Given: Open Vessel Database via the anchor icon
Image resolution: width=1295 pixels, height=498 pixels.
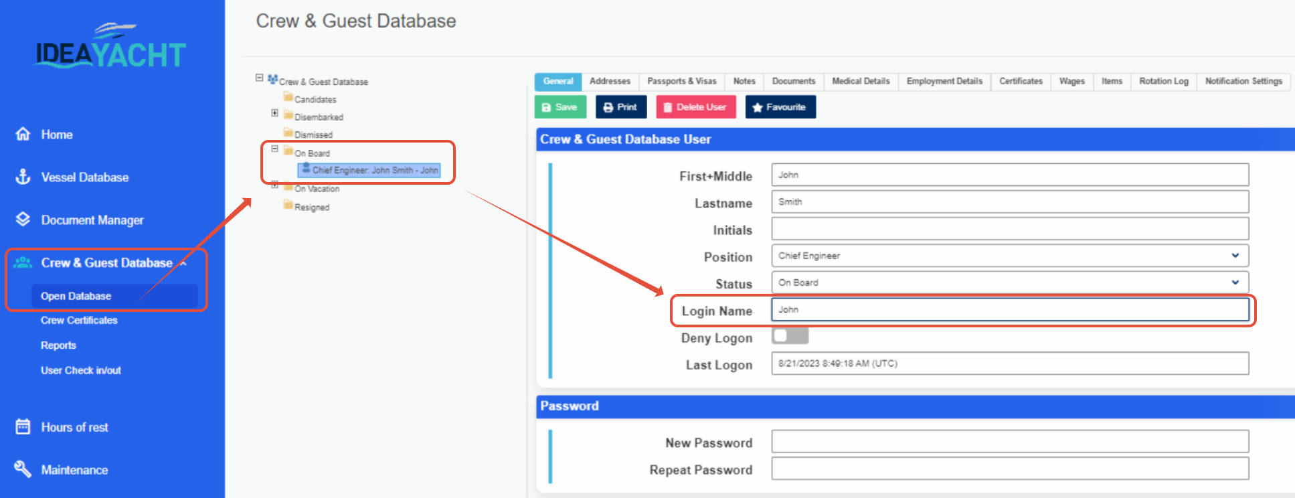Looking at the screenshot, I should [23, 177].
